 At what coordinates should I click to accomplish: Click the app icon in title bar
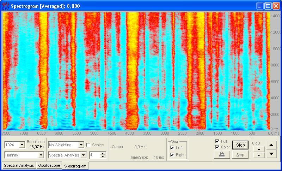click(x=6, y=6)
